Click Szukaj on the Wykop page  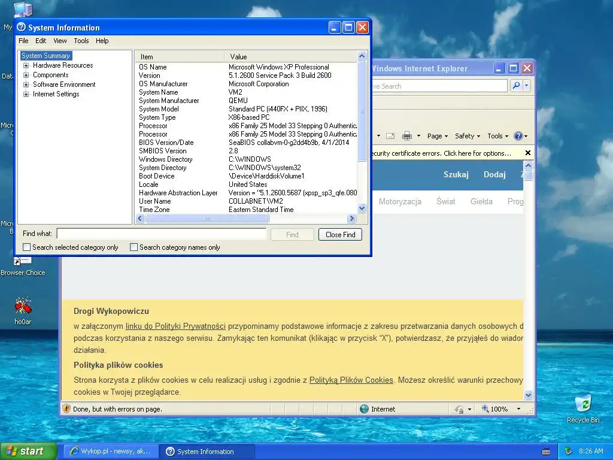click(x=456, y=174)
